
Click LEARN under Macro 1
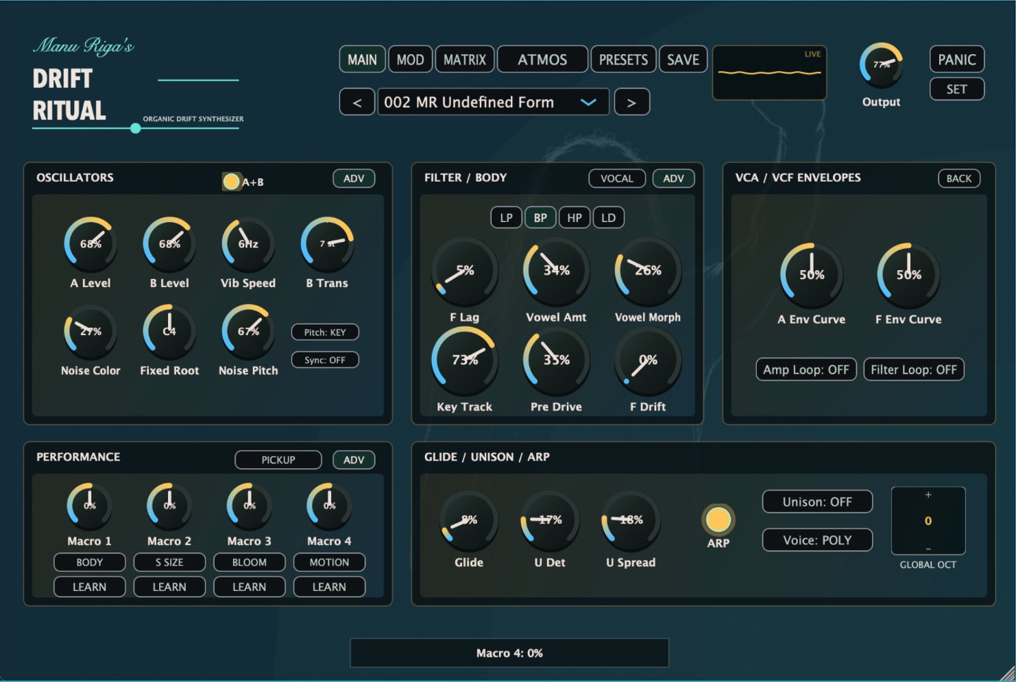(x=90, y=587)
